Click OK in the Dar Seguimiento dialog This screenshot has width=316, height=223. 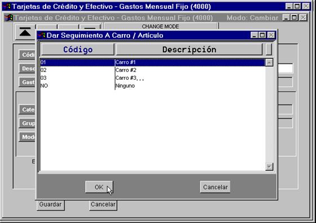point(99,187)
